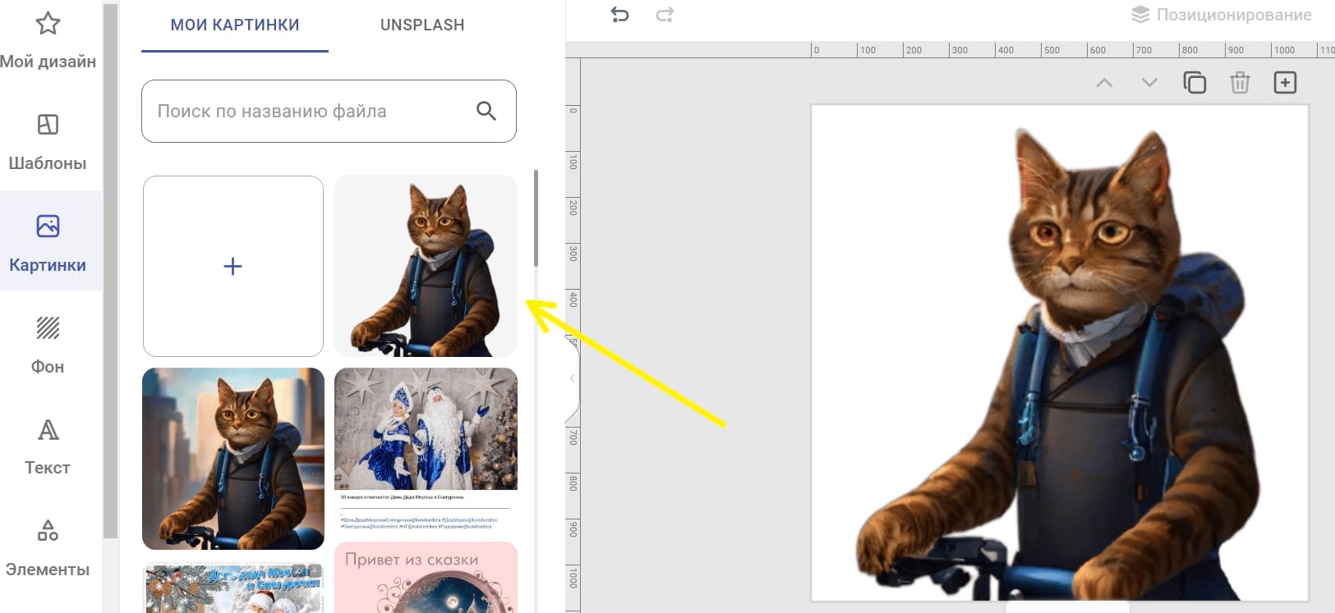Open the Позиционирование menu
The image size is (1335, 613).
click(1222, 15)
